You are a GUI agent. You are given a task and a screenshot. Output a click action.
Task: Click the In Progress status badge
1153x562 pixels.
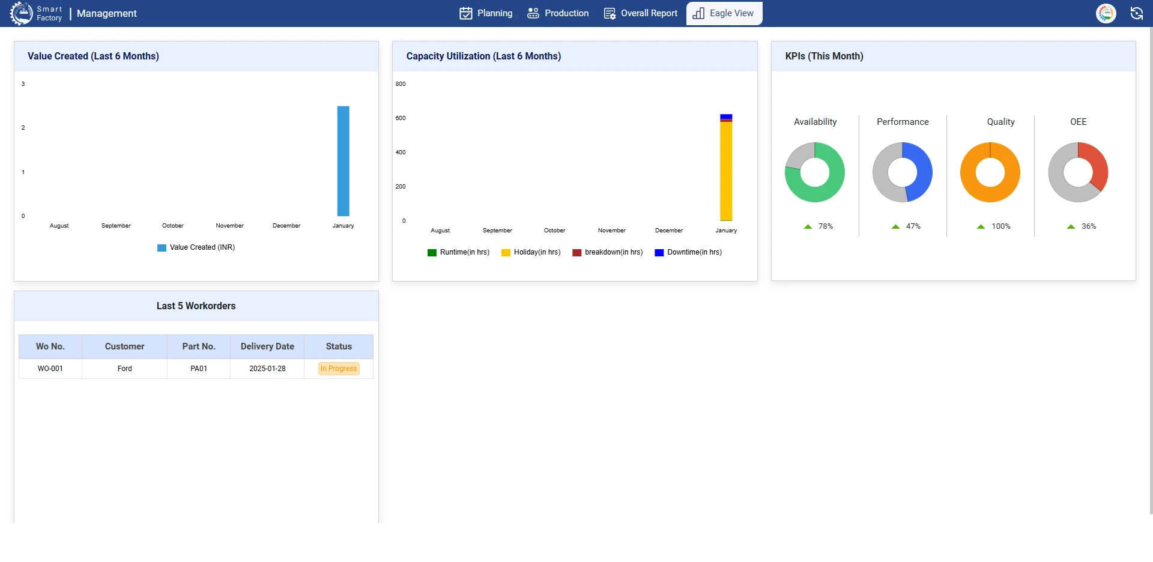click(x=339, y=369)
